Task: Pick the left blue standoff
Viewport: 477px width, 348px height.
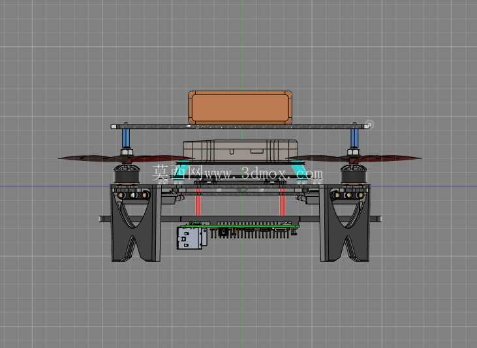Action: pos(126,139)
